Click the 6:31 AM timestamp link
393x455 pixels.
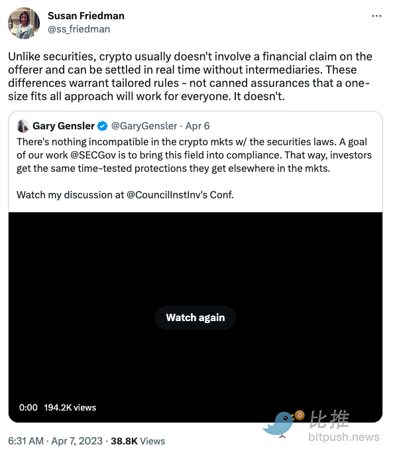tap(26, 441)
